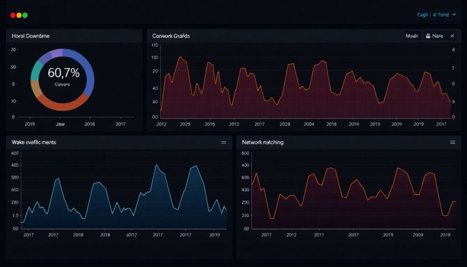Click the Conwork Grafds panel title
The width and height of the screenshot is (467, 267).
click(x=171, y=36)
